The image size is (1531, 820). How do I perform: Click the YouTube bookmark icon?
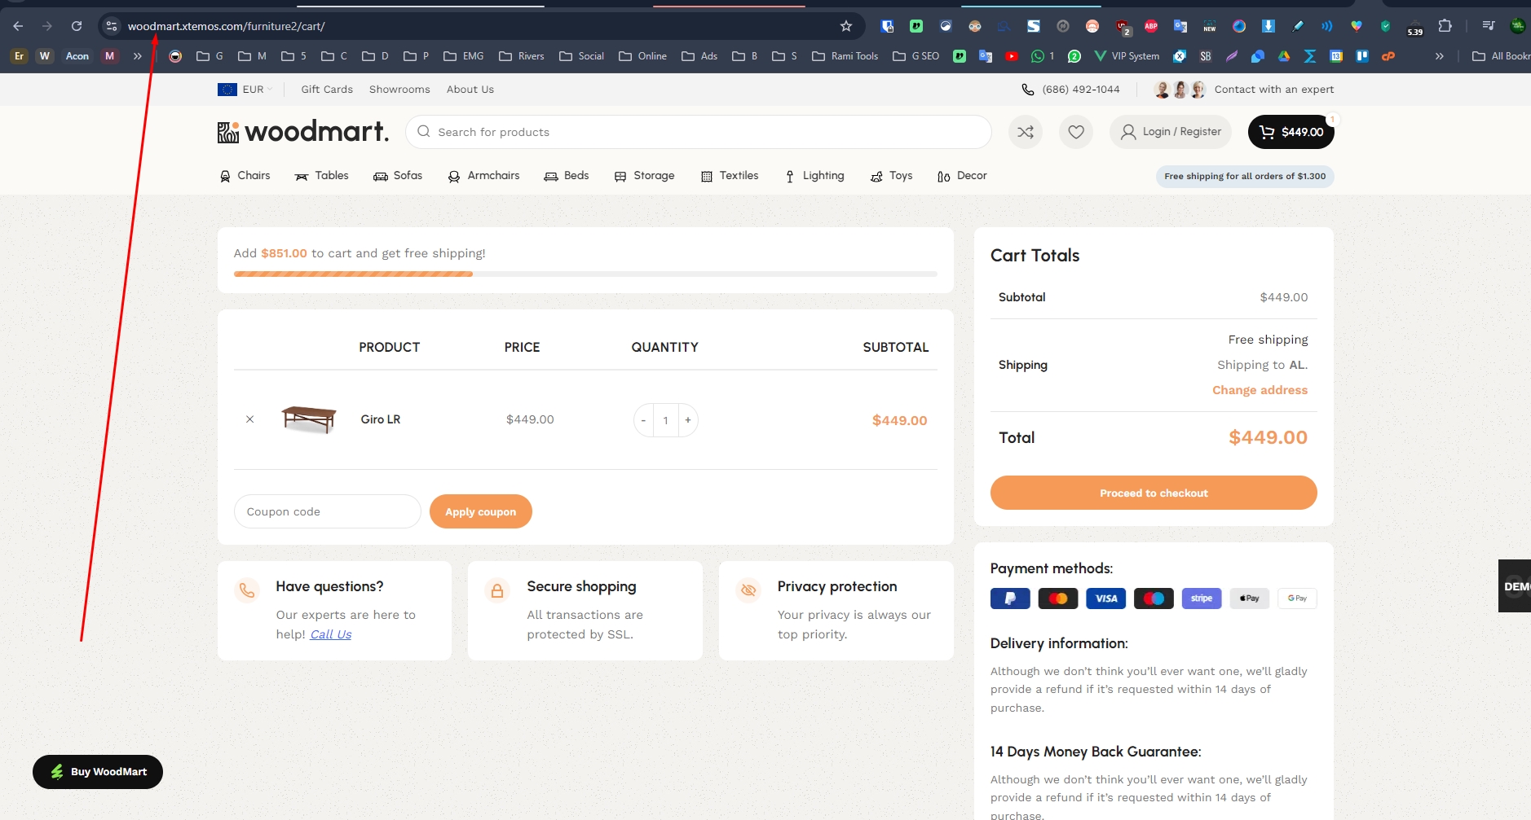click(x=1012, y=56)
